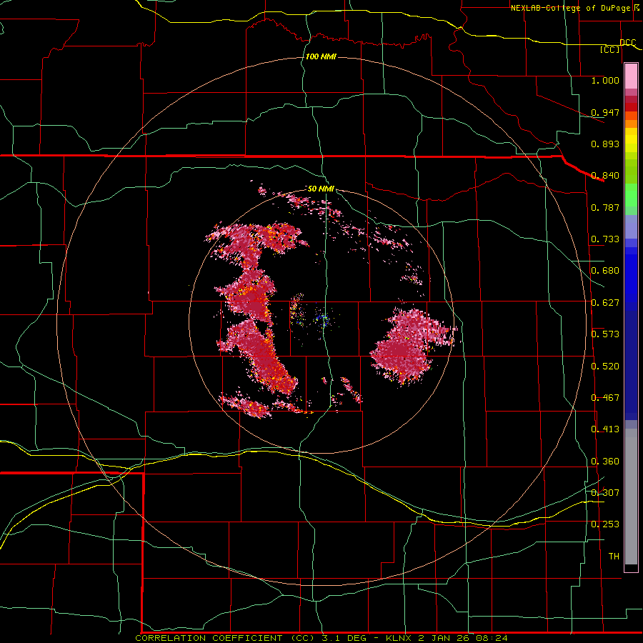Click the 1.000 value on the color scale
The height and width of the screenshot is (643, 643).
click(x=605, y=80)
